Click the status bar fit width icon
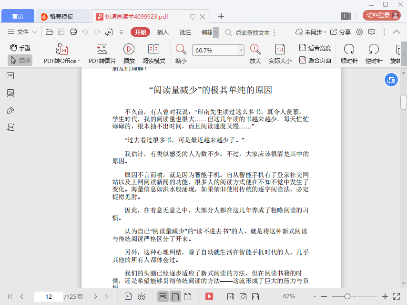This screenshot has width=407, height=305. click(x=255, y=296)
